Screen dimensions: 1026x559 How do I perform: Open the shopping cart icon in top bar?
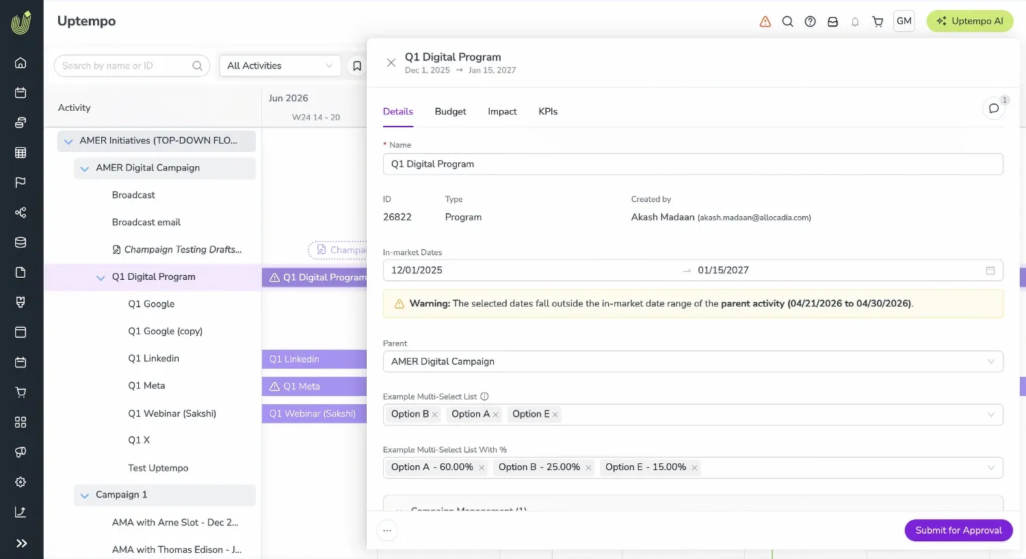click(878, 22)
